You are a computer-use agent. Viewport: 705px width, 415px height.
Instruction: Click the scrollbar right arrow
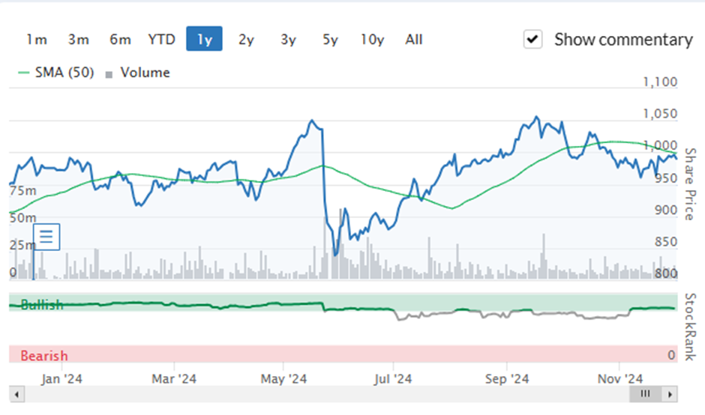pos(670,395)
